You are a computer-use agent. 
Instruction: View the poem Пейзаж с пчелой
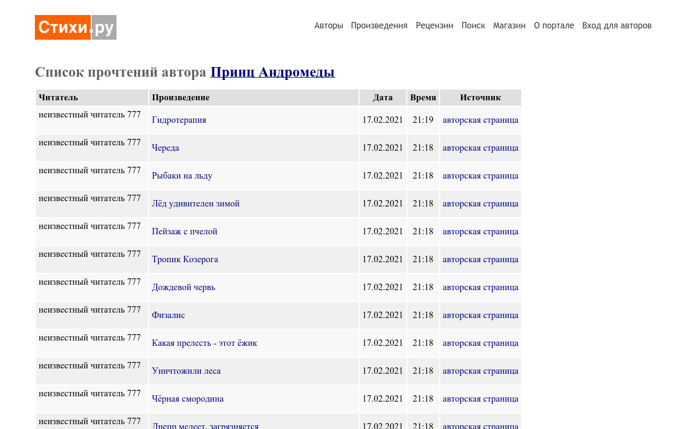pos(185,231)
